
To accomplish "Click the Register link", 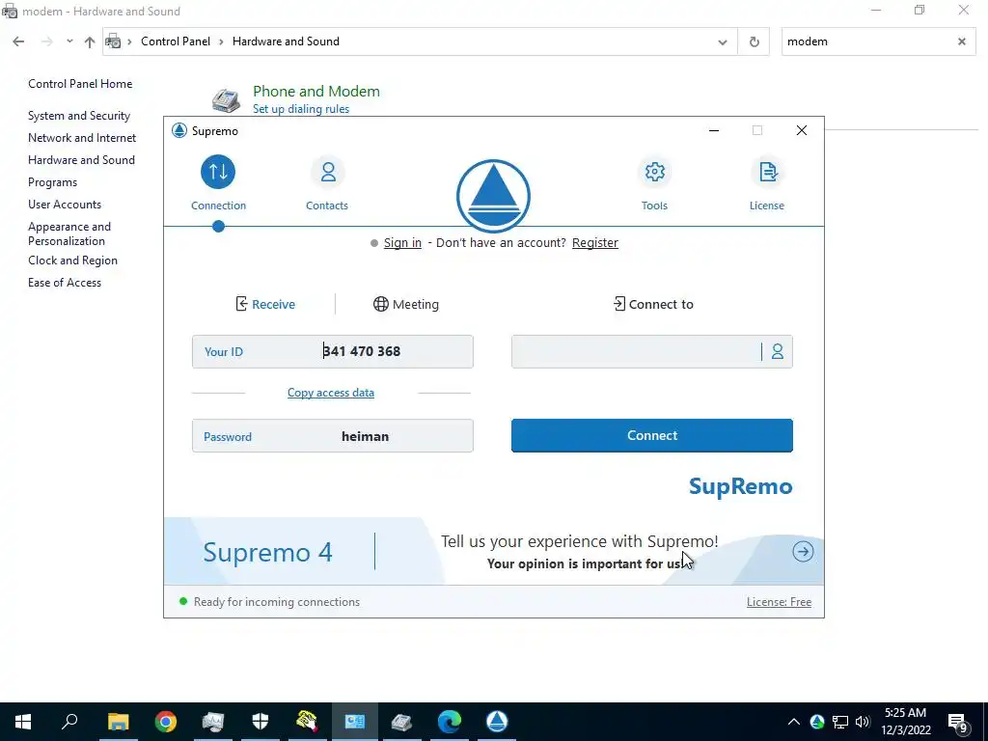I will tap(594, 242).
